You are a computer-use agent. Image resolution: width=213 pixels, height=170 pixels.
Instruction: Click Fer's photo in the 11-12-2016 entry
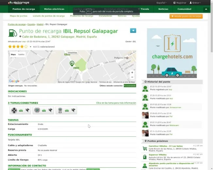click(145, 133)
